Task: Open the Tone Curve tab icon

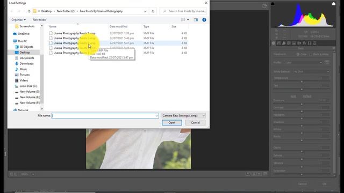Action: [278, 43]
